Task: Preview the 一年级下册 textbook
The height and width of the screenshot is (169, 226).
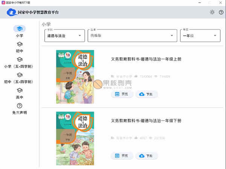Action: 122,155
